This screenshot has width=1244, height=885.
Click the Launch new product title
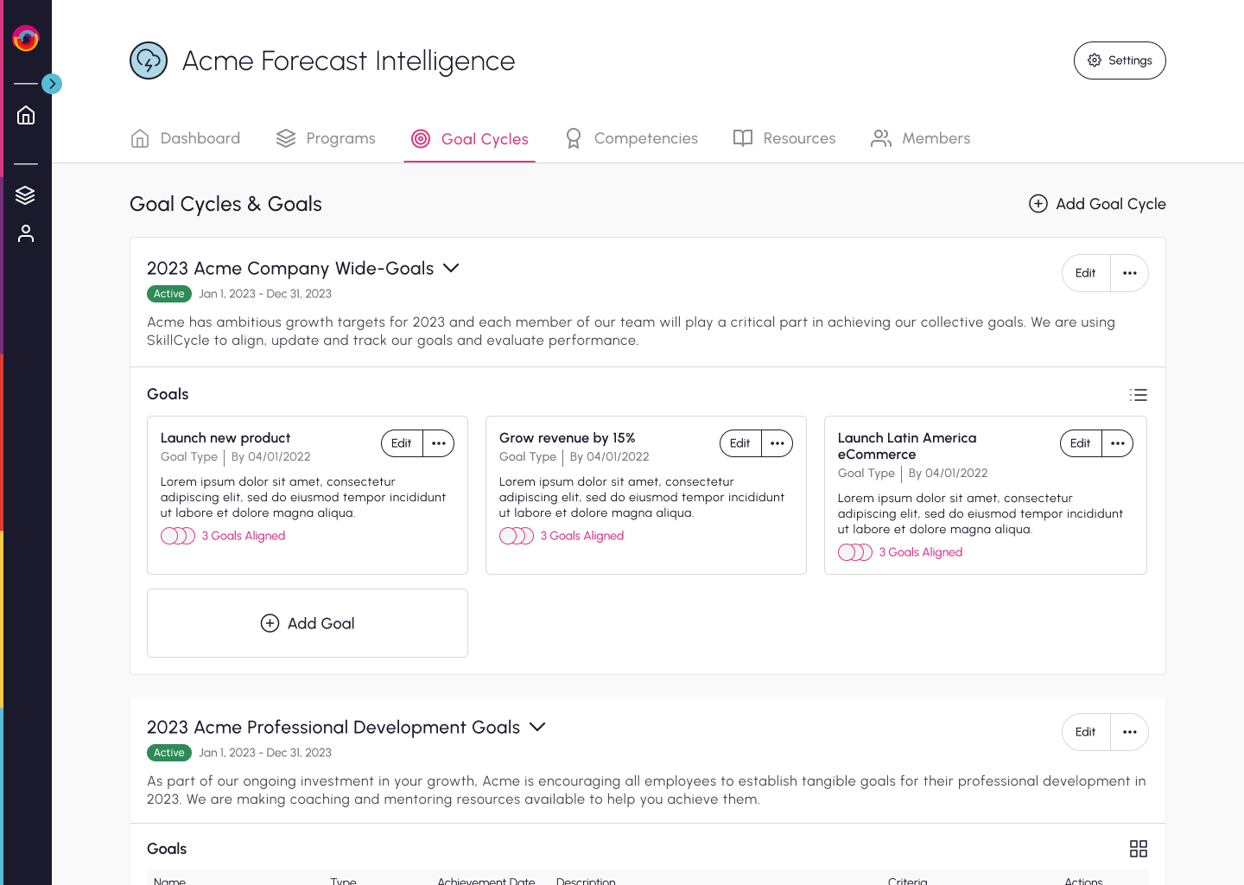pos(225,438)
